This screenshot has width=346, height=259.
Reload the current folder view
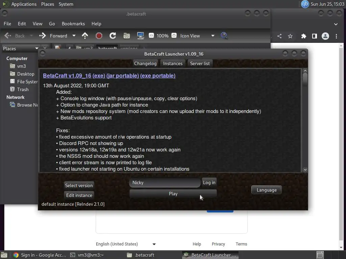click(113, 36)
